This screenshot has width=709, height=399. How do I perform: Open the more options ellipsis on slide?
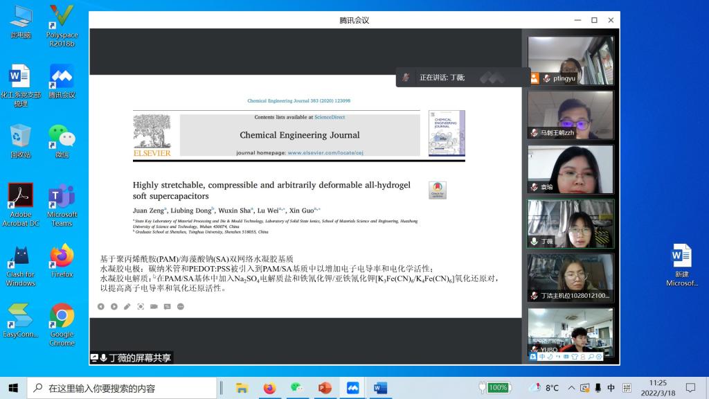pyautogui.click(x=181, y=306)
